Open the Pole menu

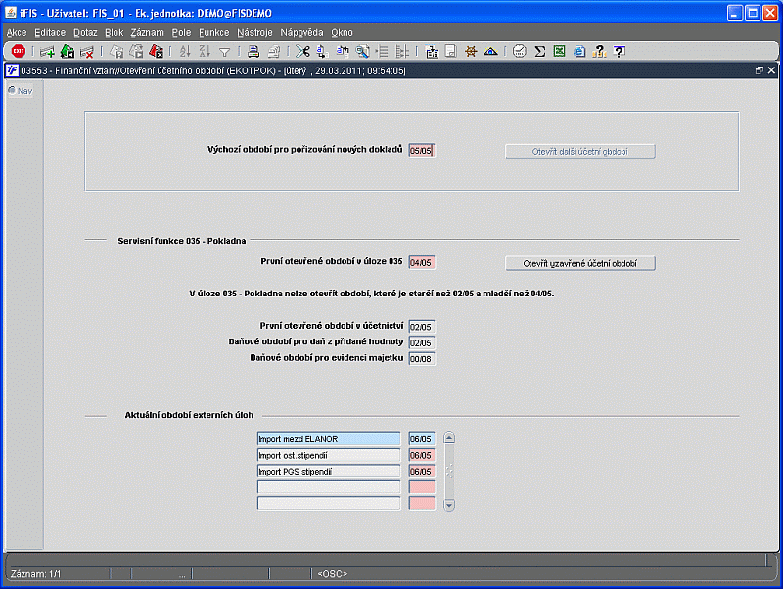pos(181,33)
